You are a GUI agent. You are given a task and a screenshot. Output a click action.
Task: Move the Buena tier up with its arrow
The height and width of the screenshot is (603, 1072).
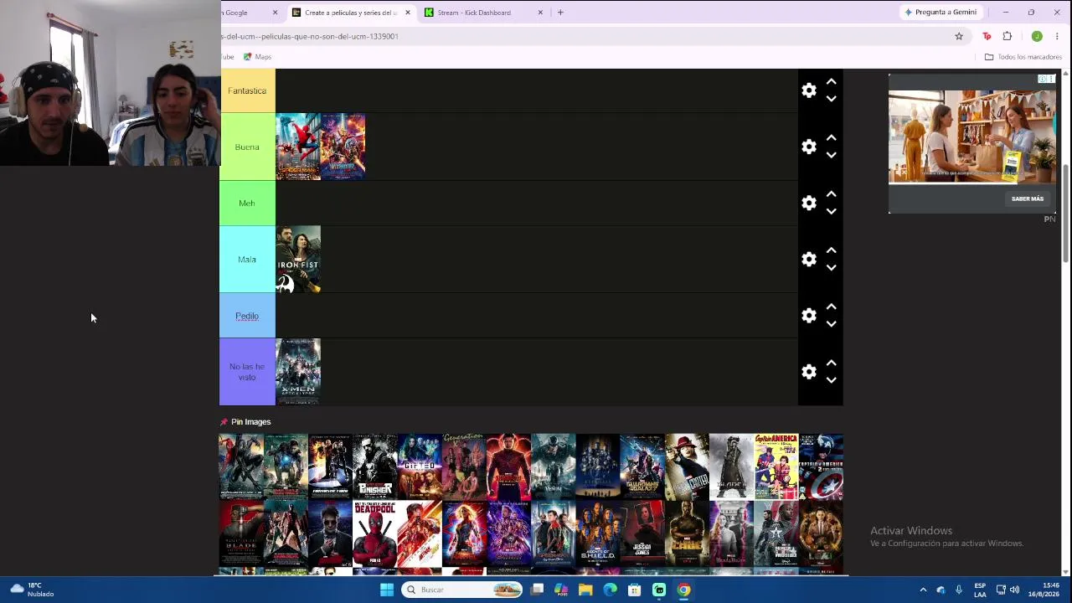(x=832, y=138)
